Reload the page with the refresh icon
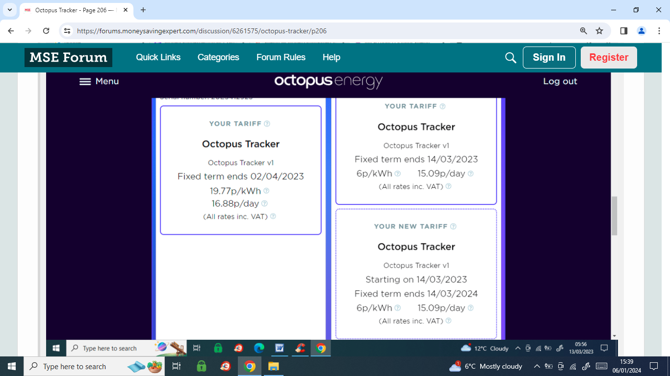This screenshot has height=376, width=670. pyautogui.click(x=46, y=31)
